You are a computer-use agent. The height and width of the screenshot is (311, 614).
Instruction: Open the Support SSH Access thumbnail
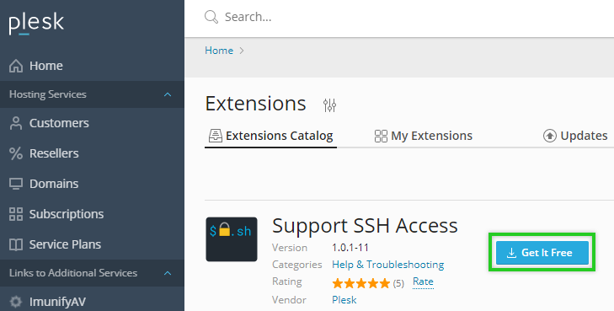pyautogui.click(x=232, y=239)
